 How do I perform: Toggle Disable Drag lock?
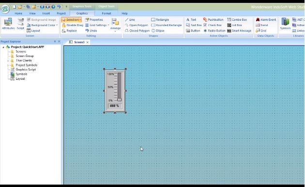[x=73, y=25]
